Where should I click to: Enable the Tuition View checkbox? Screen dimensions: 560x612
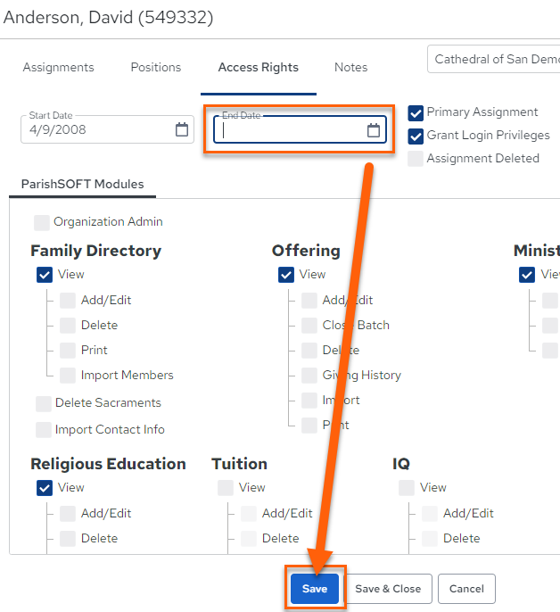coord(226,488)
